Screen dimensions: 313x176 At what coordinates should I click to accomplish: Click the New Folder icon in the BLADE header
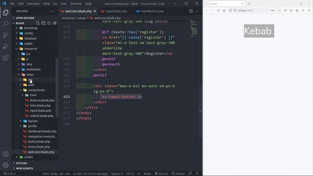tap(44, 23)
